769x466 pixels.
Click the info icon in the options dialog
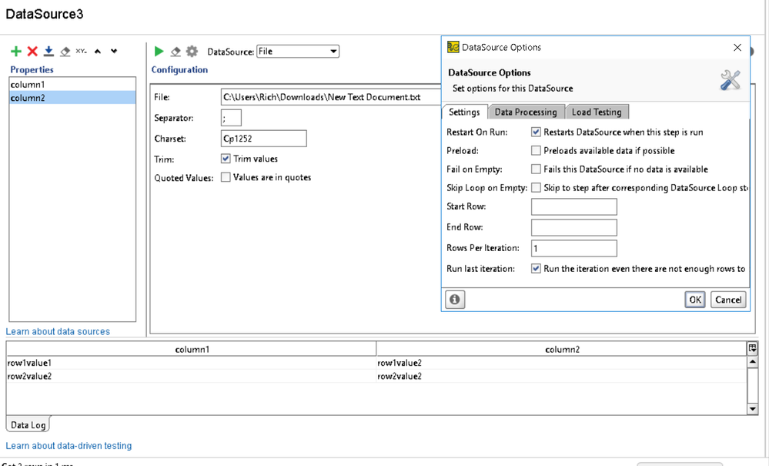coord(455,300)
